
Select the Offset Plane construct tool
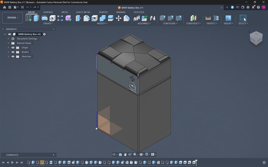point(193,18)
